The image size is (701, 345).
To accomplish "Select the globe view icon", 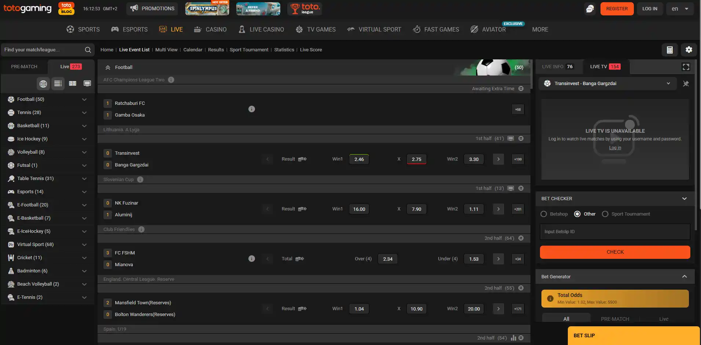I will point(43,84).
